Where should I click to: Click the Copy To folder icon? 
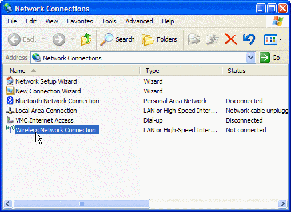[x=212, y=39]
